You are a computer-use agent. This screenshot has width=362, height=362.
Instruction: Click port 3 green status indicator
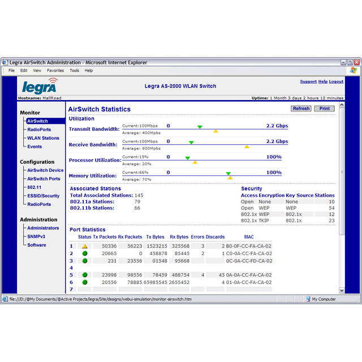85,261
